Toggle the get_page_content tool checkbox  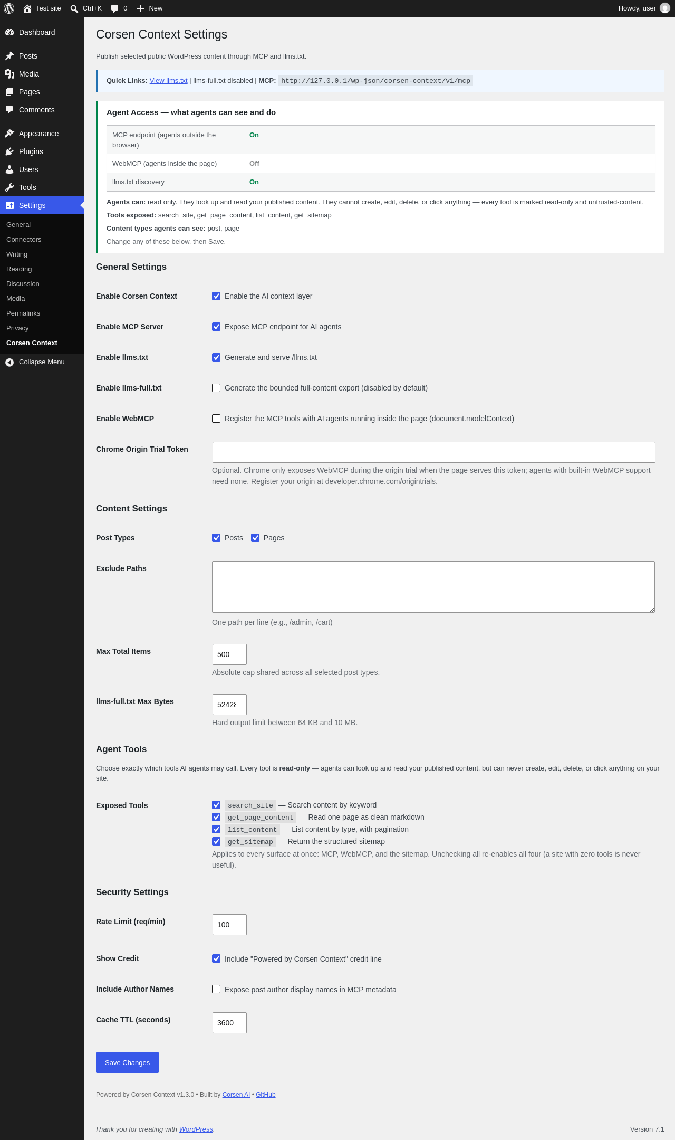coord(216,817)
